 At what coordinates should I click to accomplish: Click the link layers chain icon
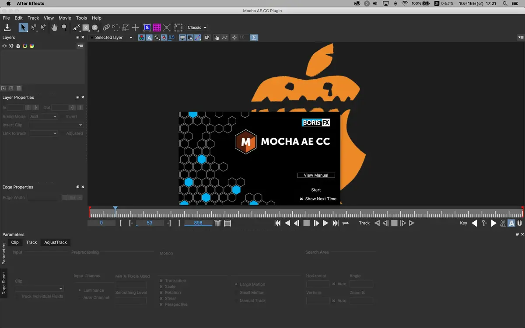pos(106,28)
